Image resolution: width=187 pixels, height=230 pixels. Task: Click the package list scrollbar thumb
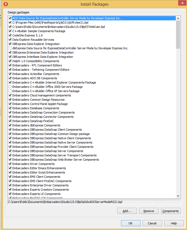click(178, 35)
